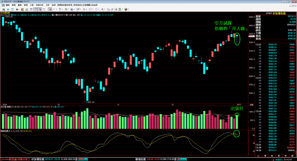This screenshot has height=161, width=297.
Task: Click the save floppy disk icon
Action: coord(126,9)
